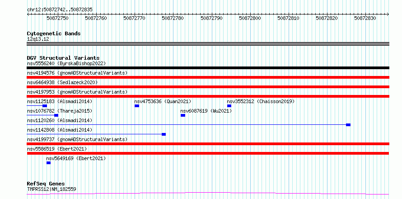Viewport: 402px width, 199px height.
Task: Click the left arrow end of the ruler
Action: (28, 14)
